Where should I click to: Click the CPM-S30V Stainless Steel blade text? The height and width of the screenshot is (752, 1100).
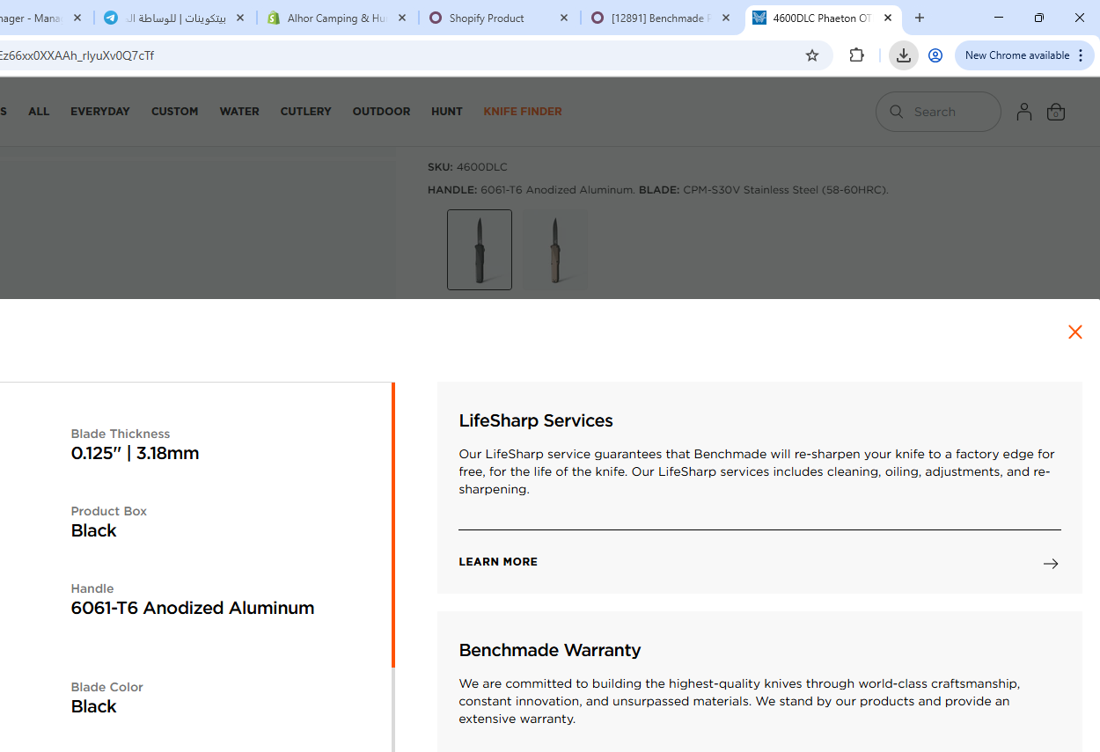point(786,190)
